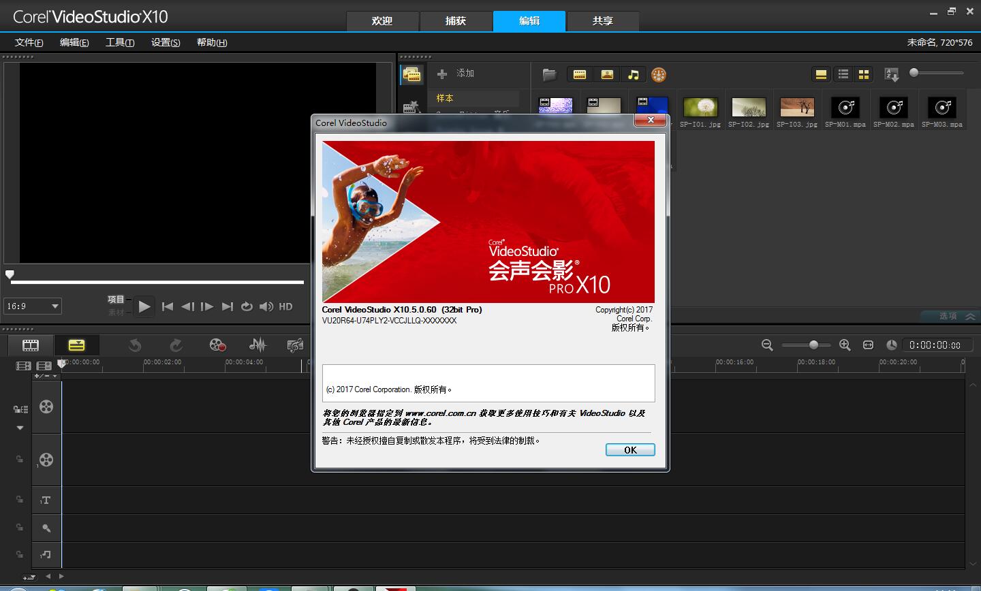Click the project duration clock icon
Screen dimensions: 981x591
(x=891, y=345)
